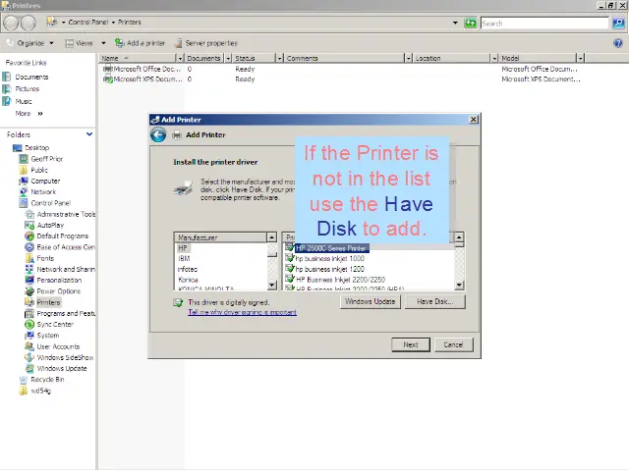Select Microsoft XPS Document printer icon

107,78
